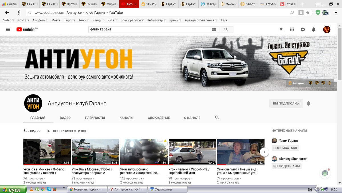The height and width of the screenshot is (193, 342).
Task: Open the Угон слепым Способ №2 thumbnail
Action: [192, 152]
